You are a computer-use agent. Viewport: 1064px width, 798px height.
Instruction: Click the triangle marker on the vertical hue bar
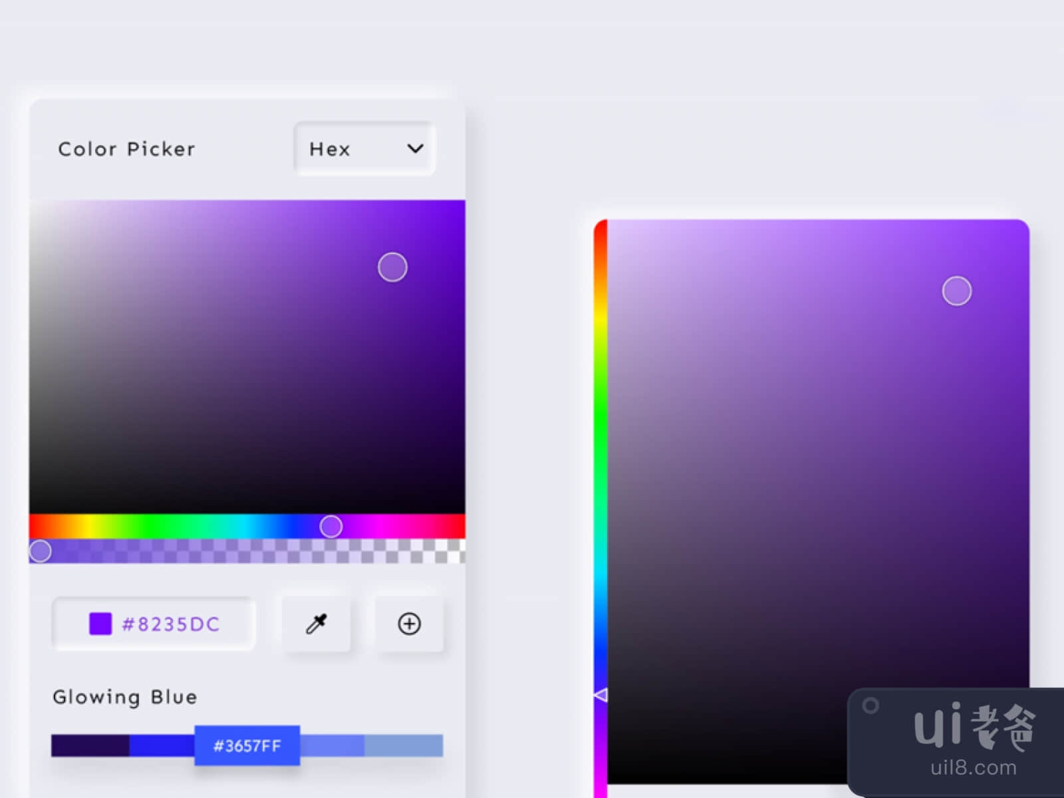point(600,695)
